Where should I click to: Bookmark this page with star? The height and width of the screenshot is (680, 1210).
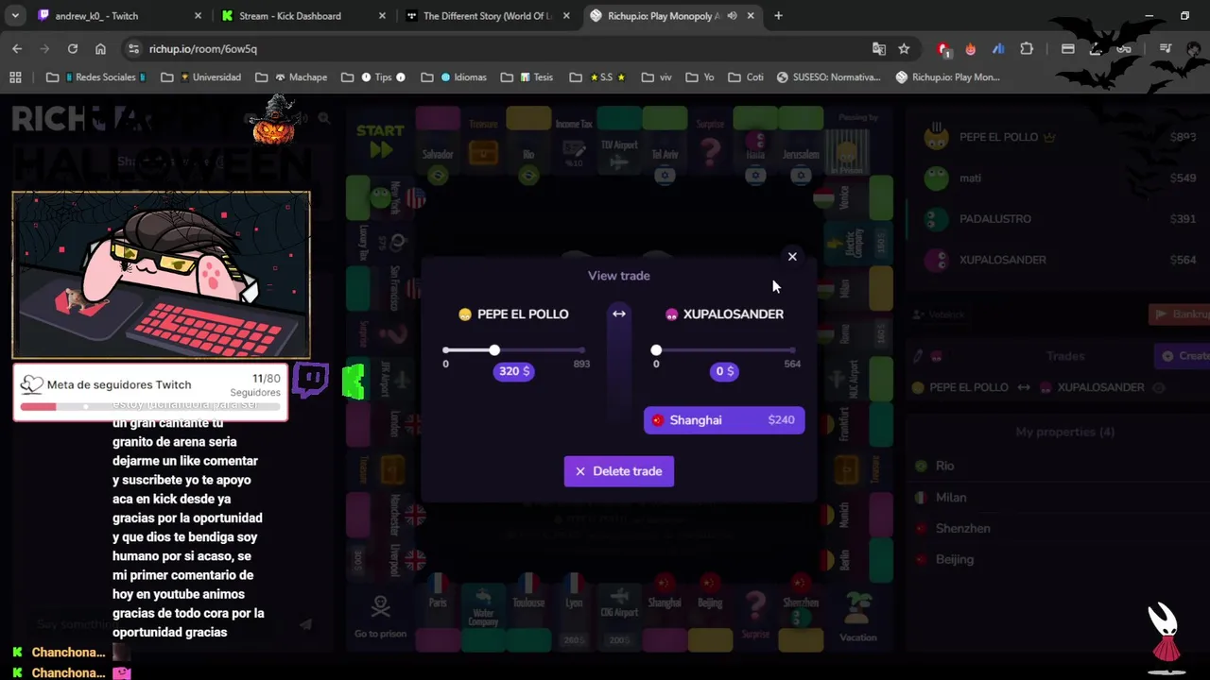[904, 49]
